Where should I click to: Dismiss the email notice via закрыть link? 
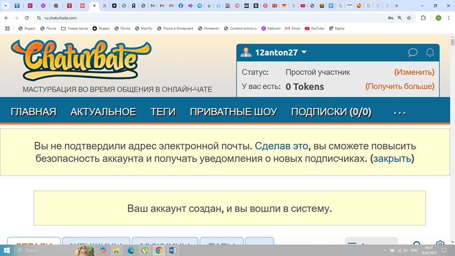392,158
